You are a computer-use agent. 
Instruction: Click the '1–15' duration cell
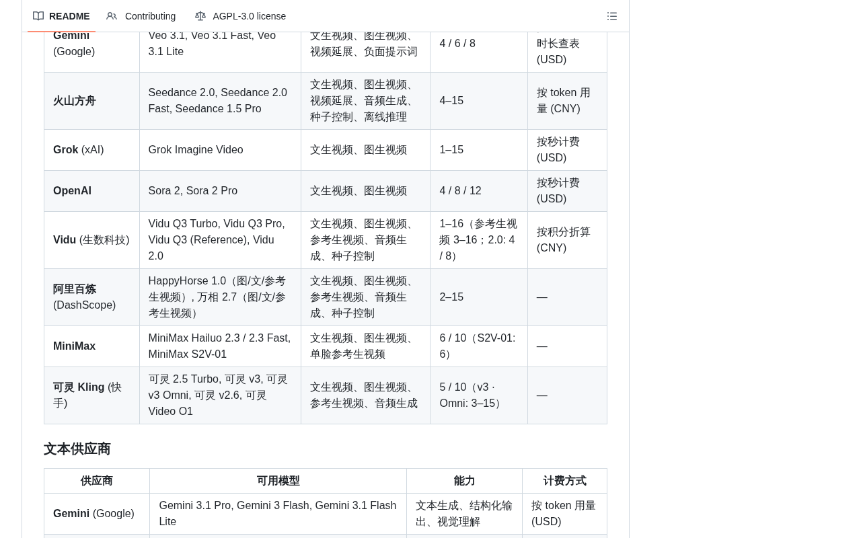pyautogui.click(x=479, y=150)
